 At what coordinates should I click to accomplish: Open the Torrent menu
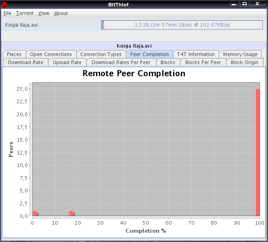[x=25, y=13]
